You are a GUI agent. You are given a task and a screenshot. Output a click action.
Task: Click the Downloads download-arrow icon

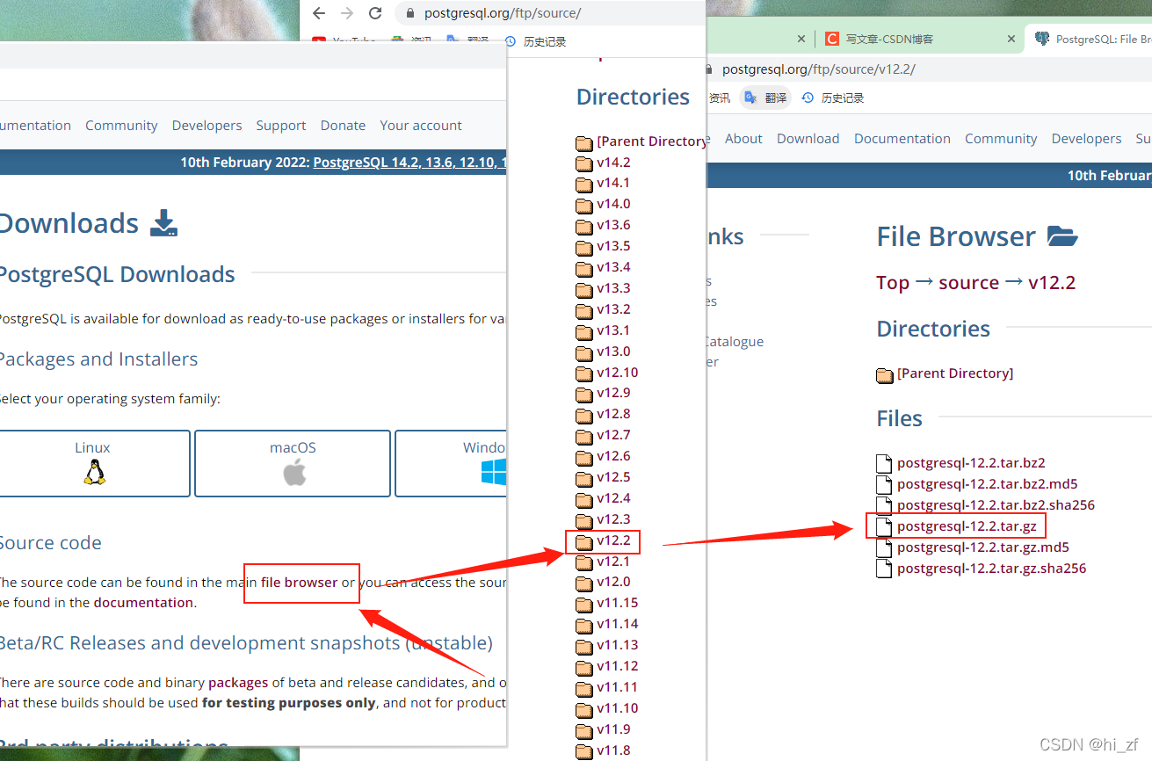[163, 223]
